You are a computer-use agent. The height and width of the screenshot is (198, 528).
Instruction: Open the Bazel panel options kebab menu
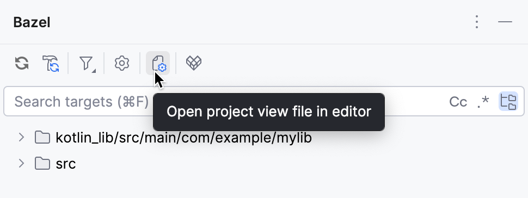pos(476,22)
